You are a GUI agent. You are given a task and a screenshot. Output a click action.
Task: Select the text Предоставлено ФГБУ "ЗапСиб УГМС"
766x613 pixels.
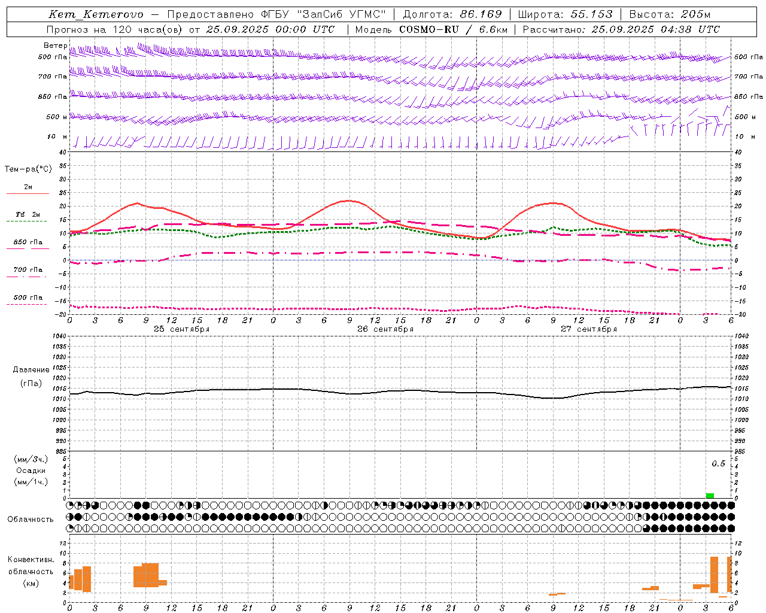pos(276,15)
